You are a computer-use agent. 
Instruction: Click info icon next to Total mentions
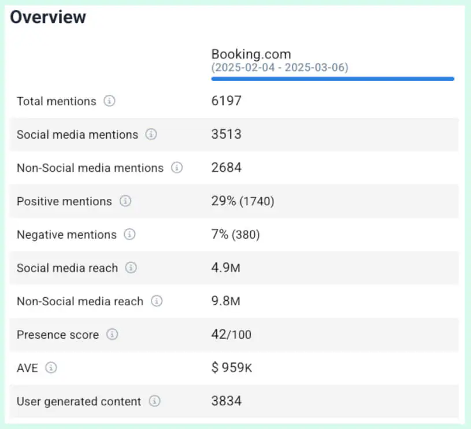tap(109, 101)
